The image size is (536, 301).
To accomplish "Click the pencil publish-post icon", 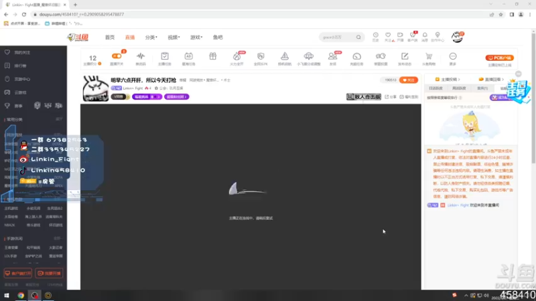I will [405, 56].
